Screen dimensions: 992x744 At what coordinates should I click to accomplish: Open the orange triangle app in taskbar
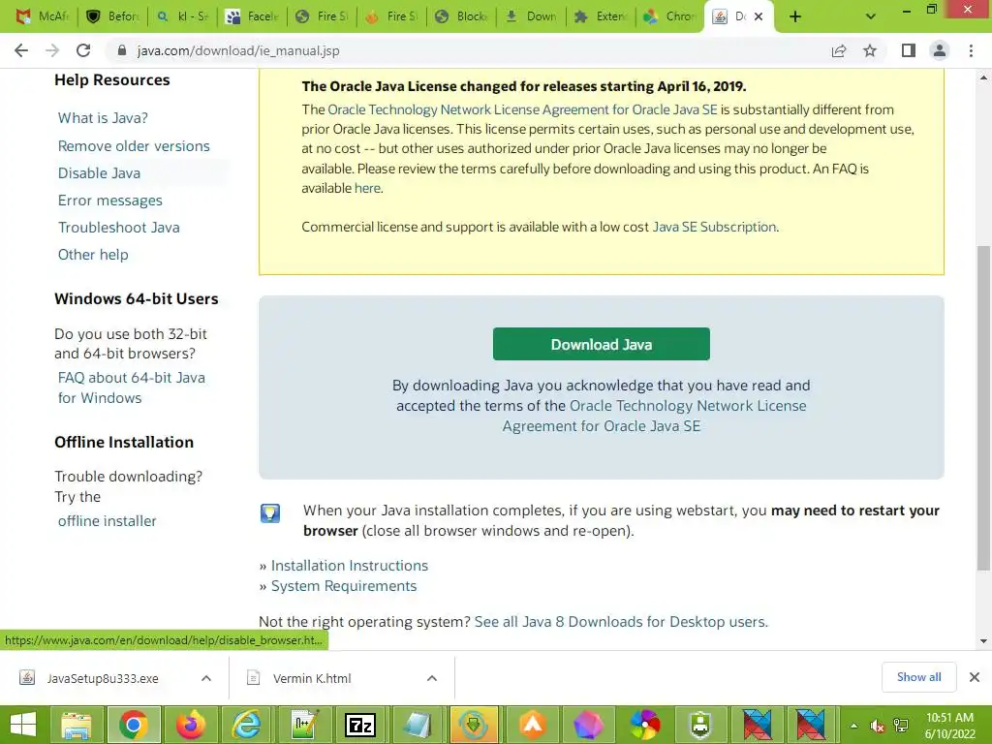pos(532,725)
